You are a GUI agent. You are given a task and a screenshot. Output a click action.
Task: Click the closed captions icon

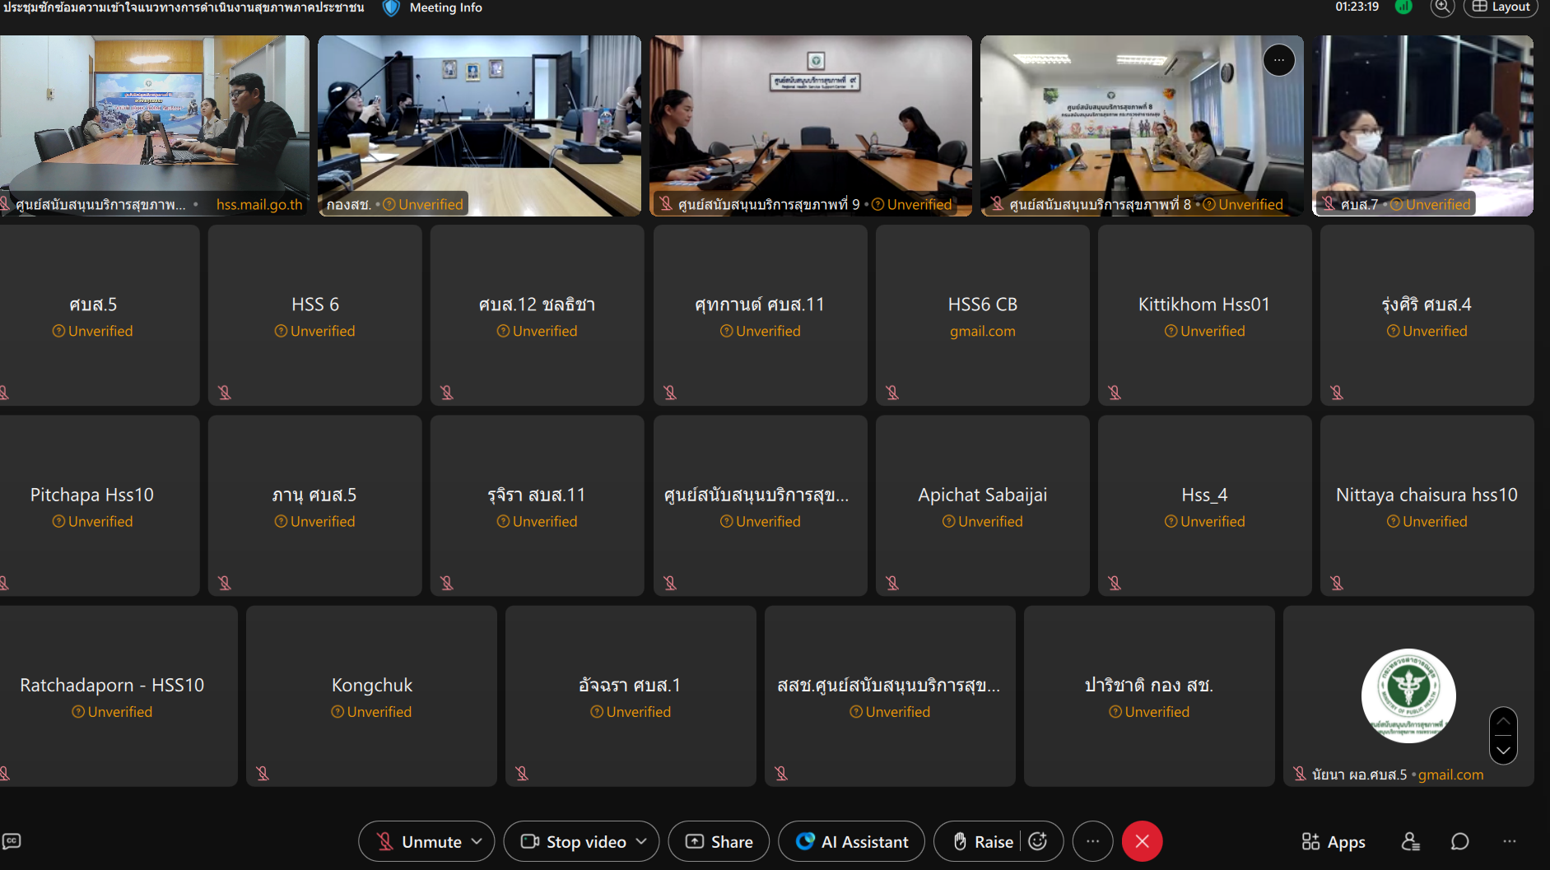[x=12, y=841]
